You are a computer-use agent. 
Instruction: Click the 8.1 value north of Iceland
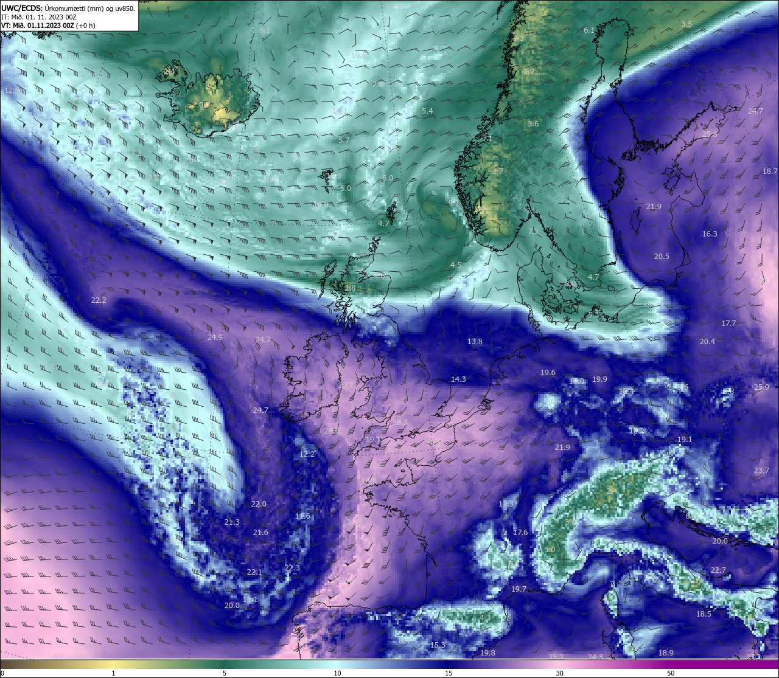(x=265, y=30)
